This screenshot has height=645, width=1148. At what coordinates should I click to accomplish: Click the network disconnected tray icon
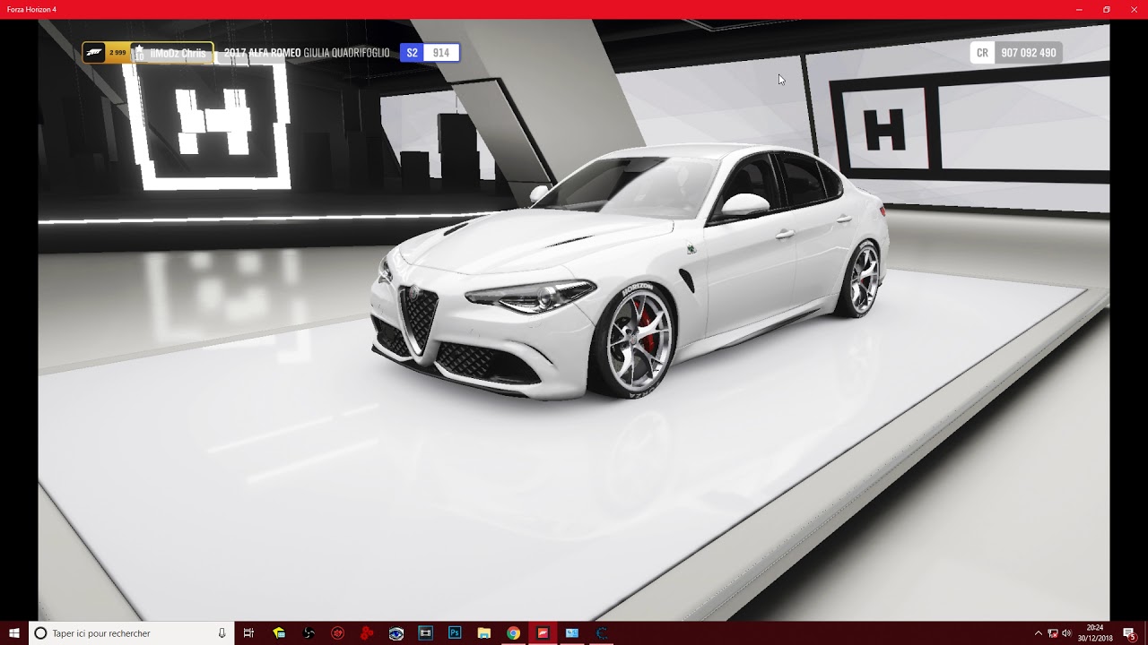[x=1052, y=633]
